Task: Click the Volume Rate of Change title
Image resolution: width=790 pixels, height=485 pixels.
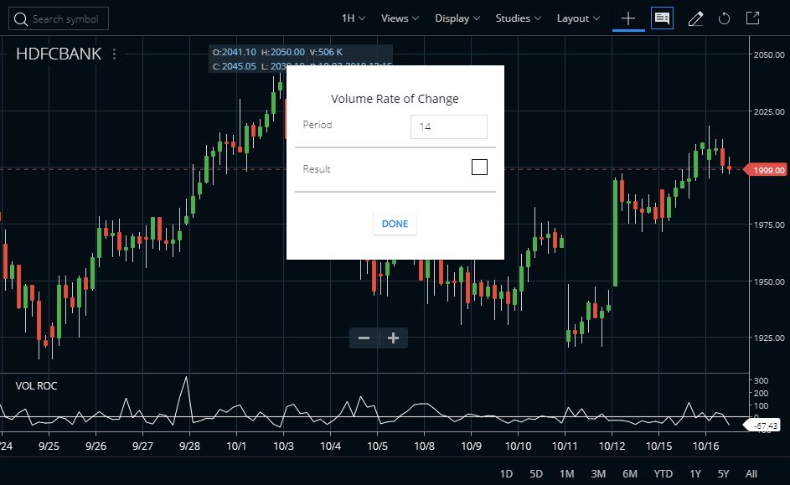Action: (395, 99)
